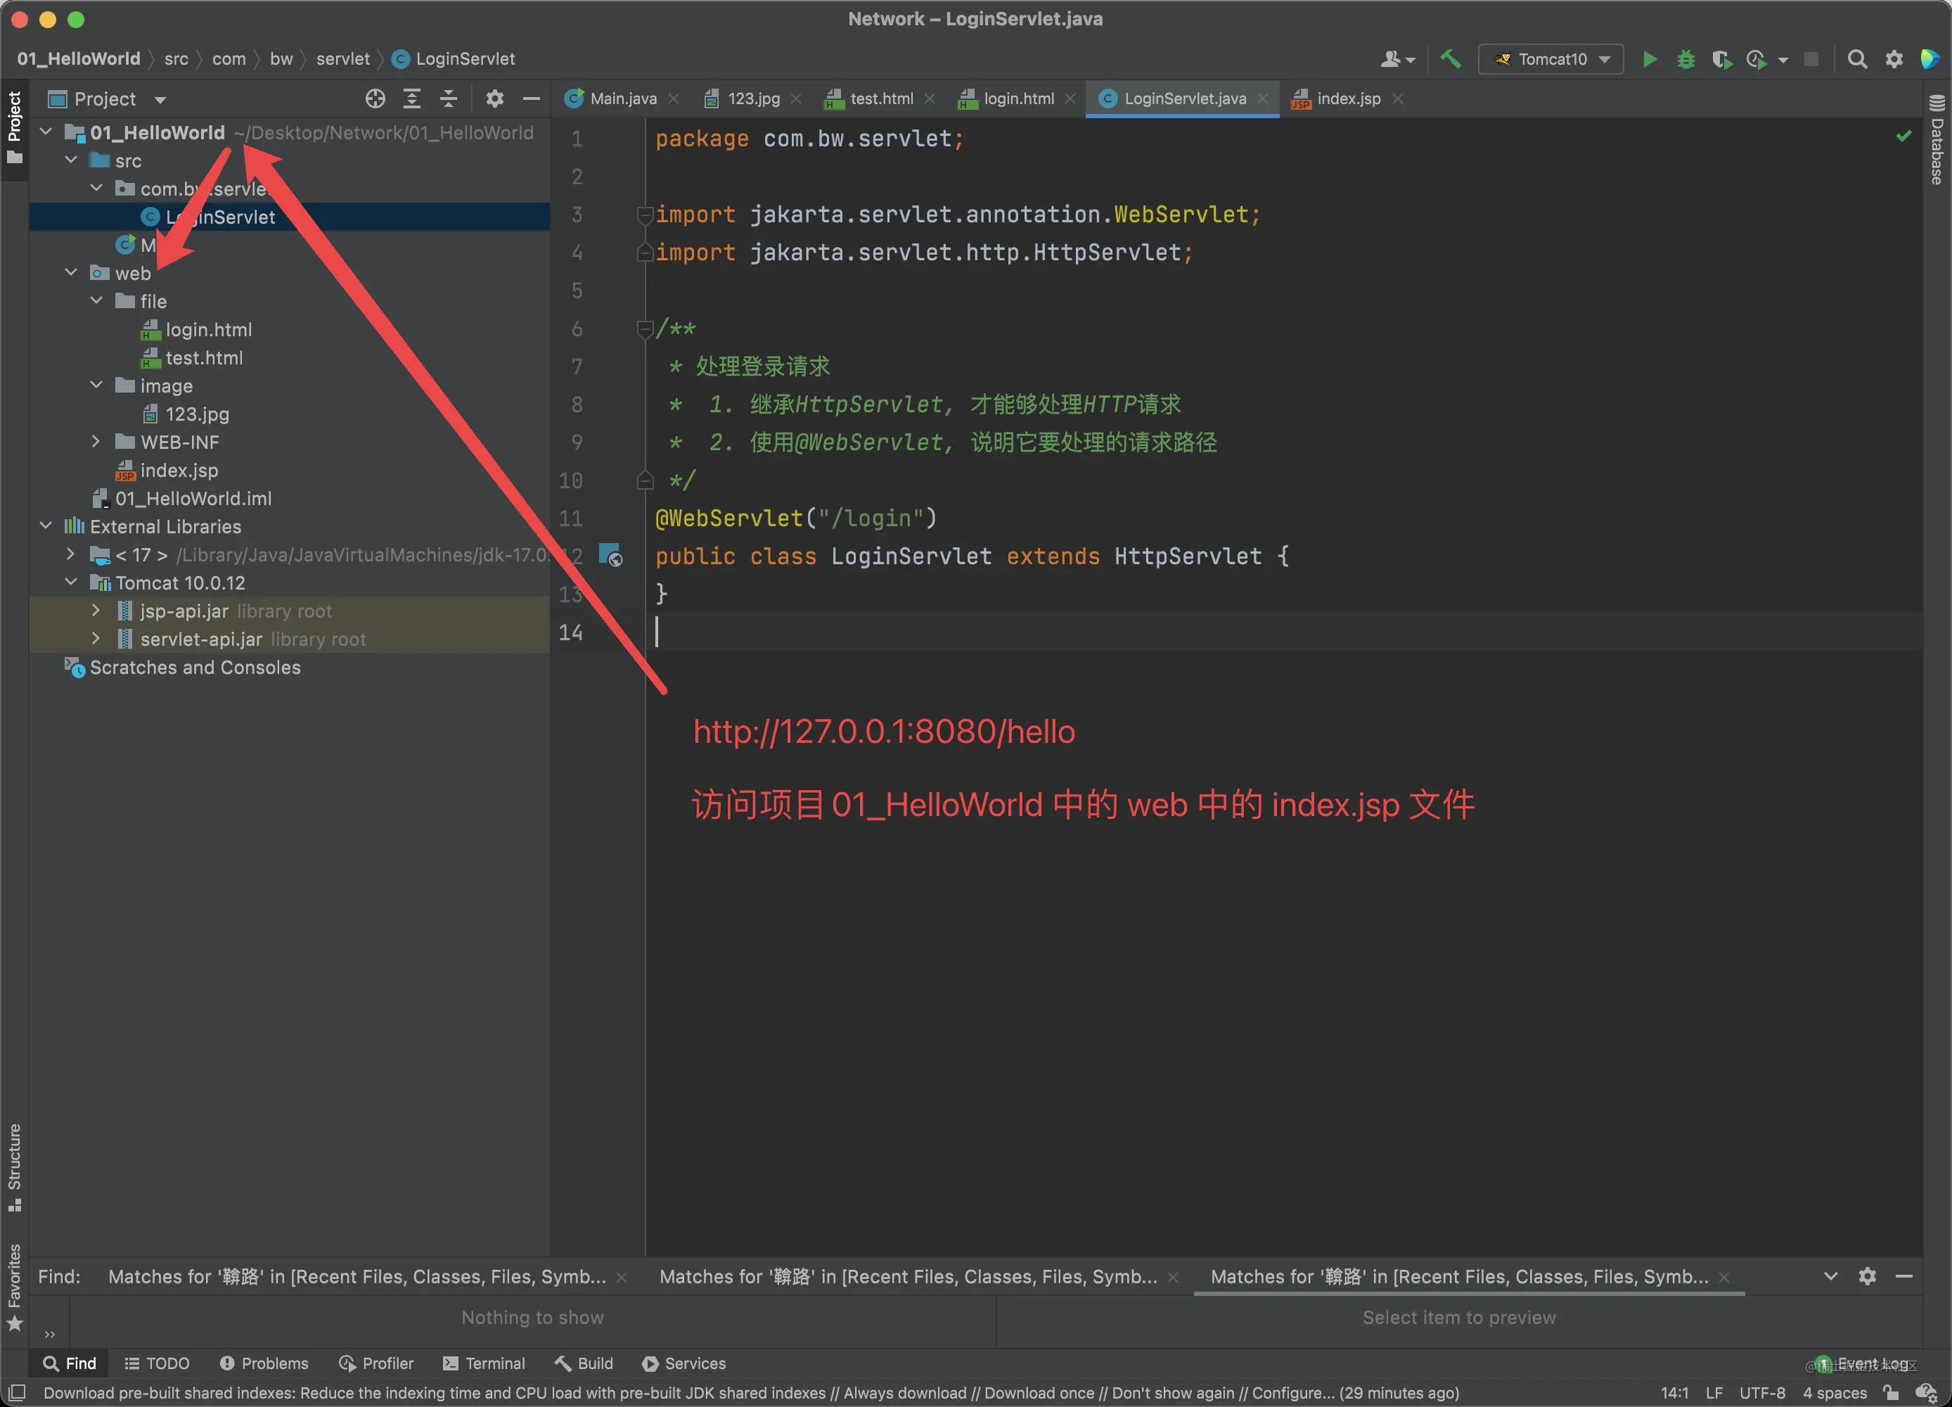This screenshot has width=1952, height=1407.
Task: Collapse the Tomcat 10.0.12 node
Action: pyautogui.click(x=72, y=582)
